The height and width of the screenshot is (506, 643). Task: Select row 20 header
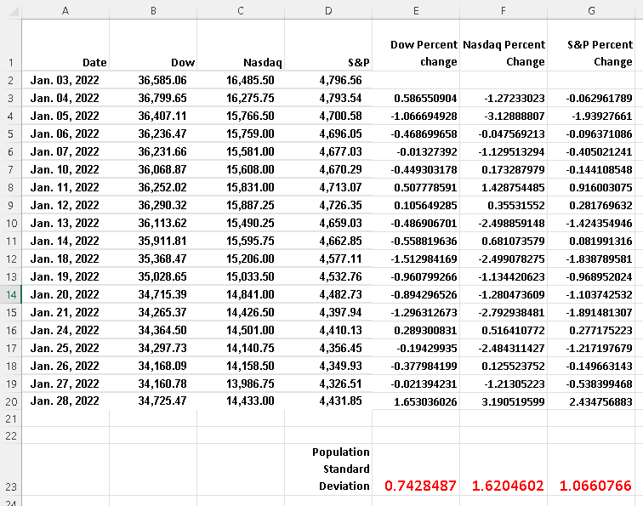pyautogui.click(x=11, y=401)
